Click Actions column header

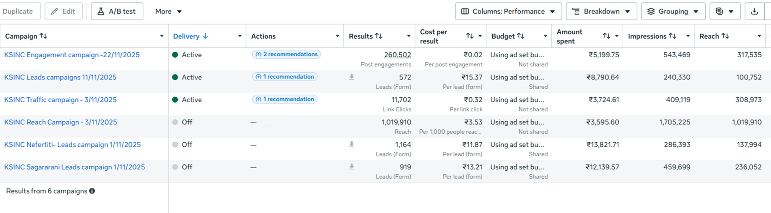pyautogui.click(x=263, y=36)
